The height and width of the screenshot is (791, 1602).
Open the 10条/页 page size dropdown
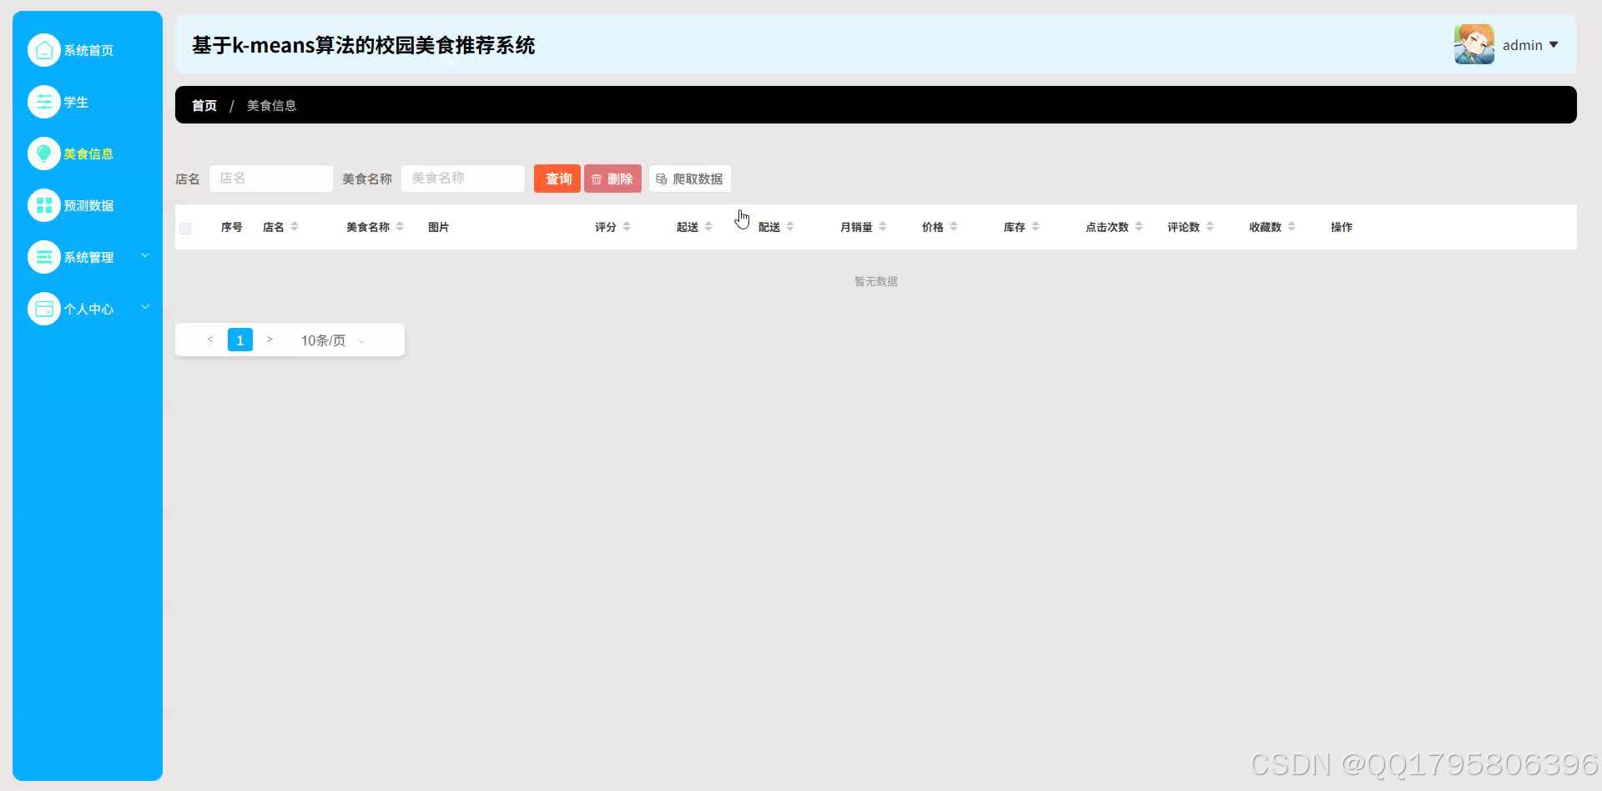[333, 340]
